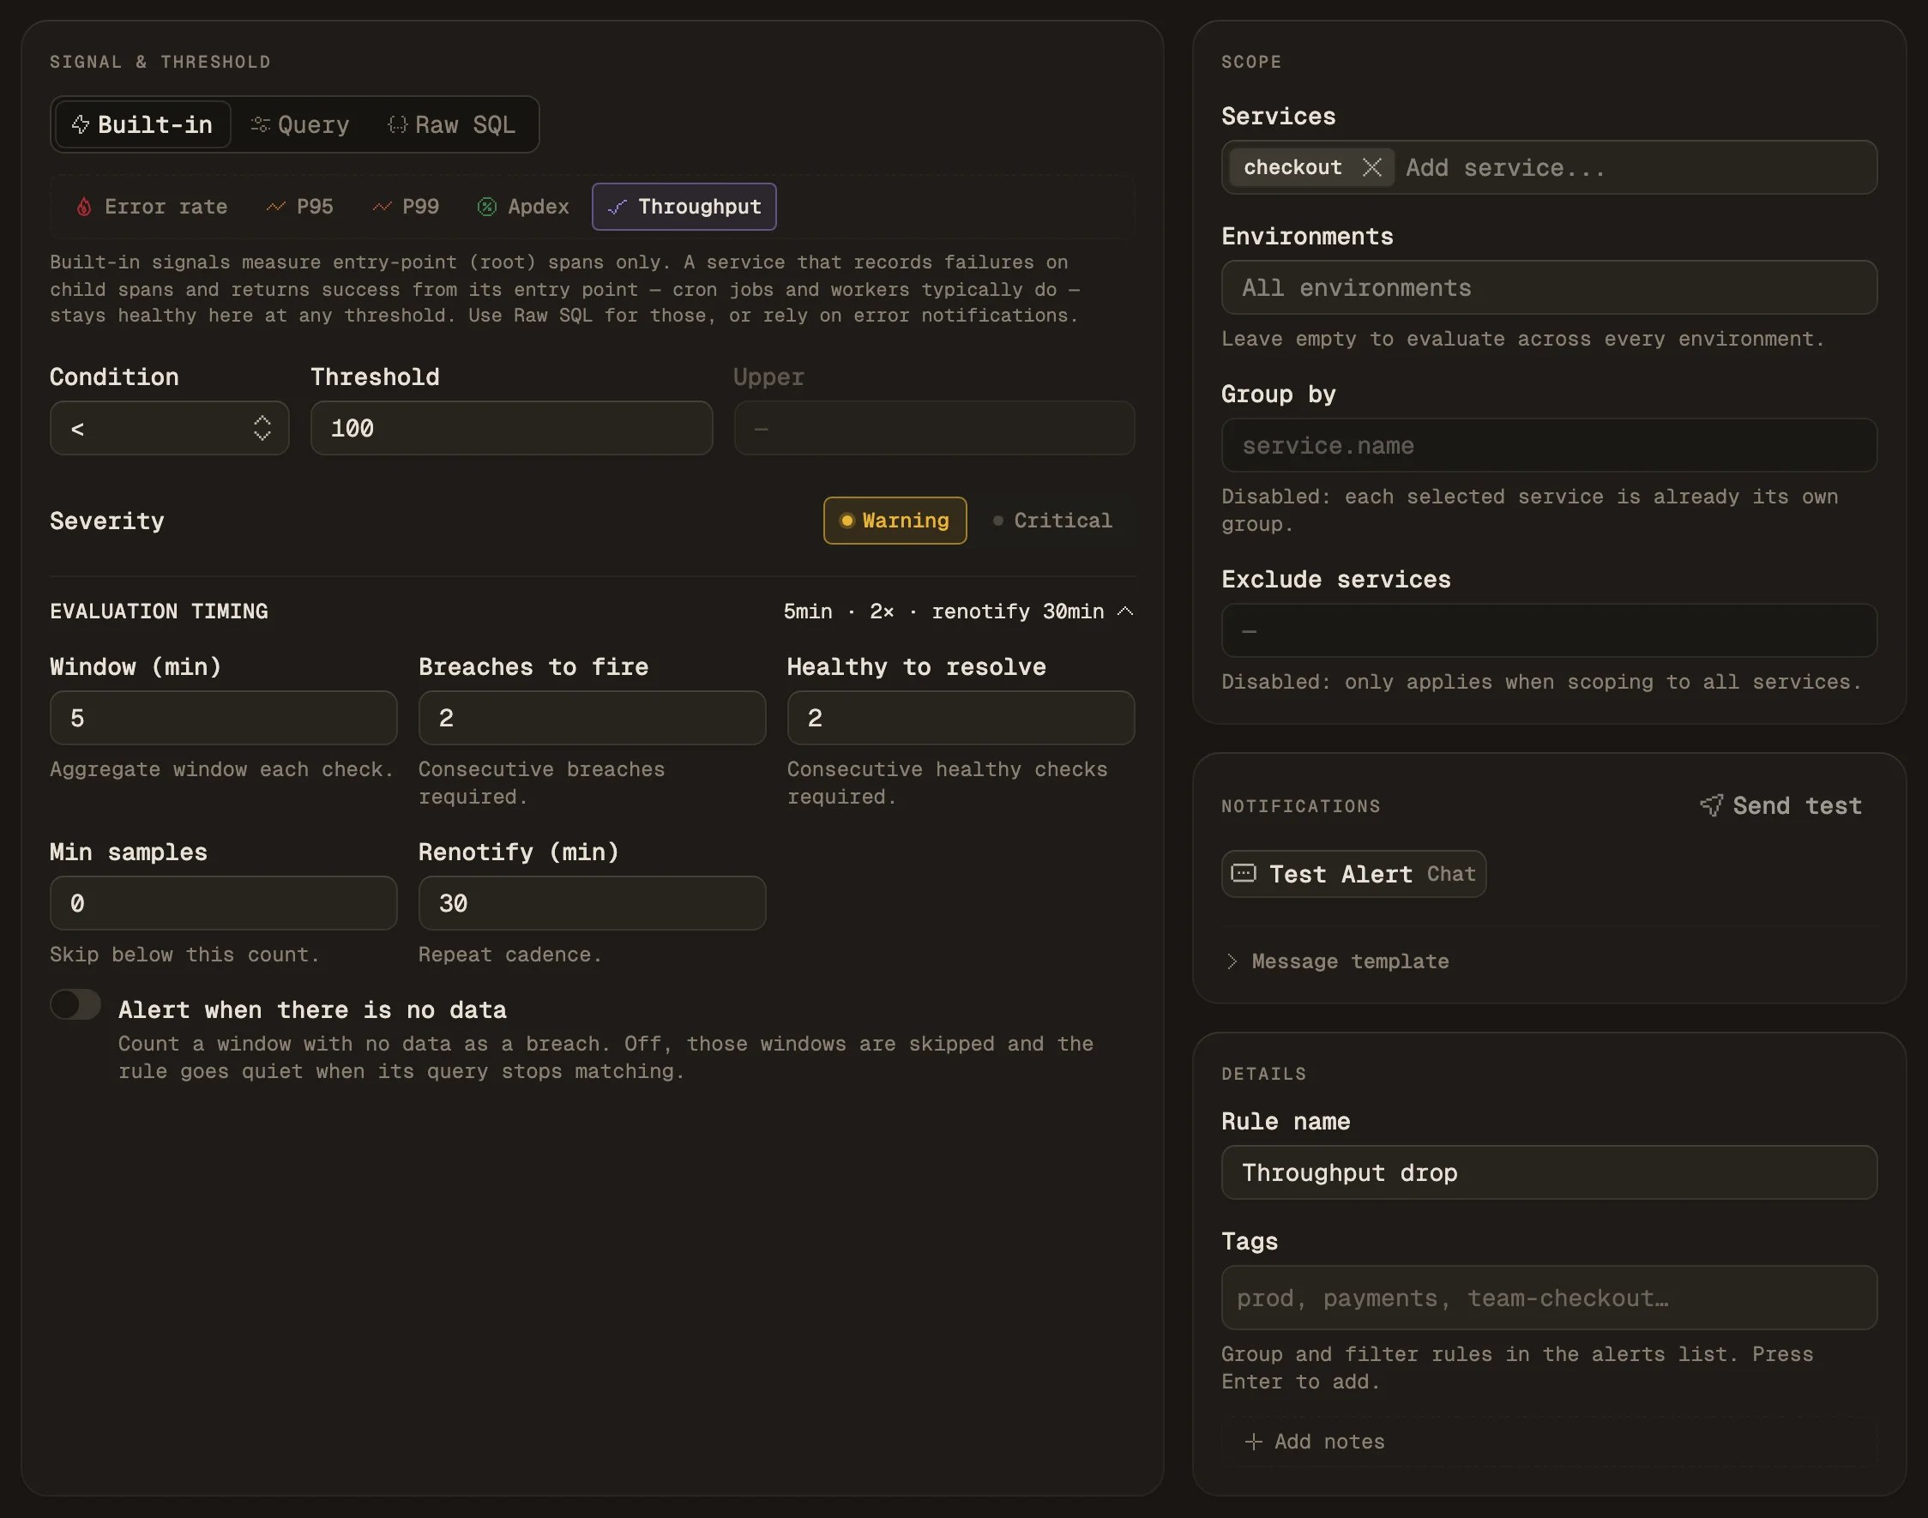Viewport: 1928px width, 1518px height.
Task: Set severity to Critical
Action: 1053,521
